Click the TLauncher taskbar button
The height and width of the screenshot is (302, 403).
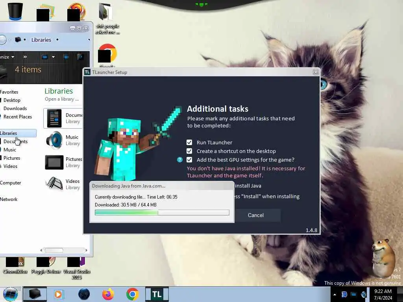click(157, 294)
